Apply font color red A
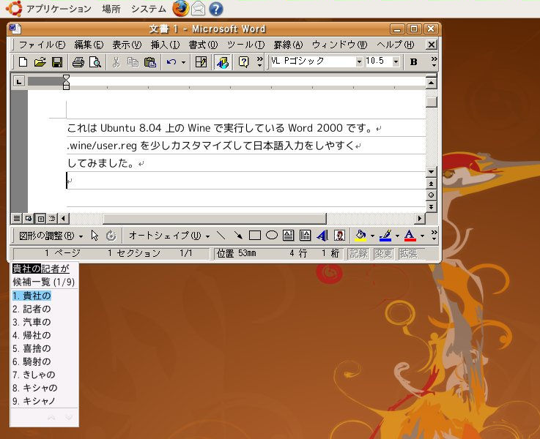 click(x=410, y=236)
